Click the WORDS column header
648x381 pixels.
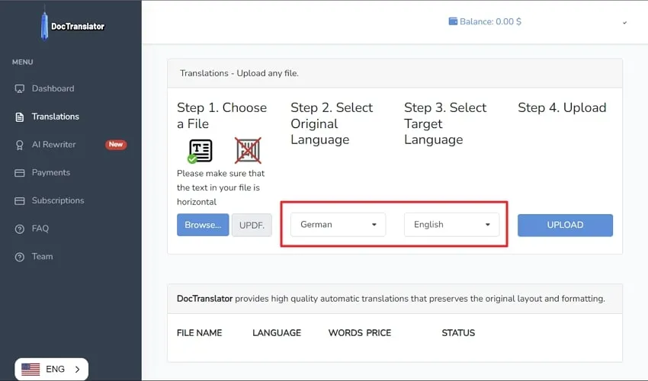(345, 333)
